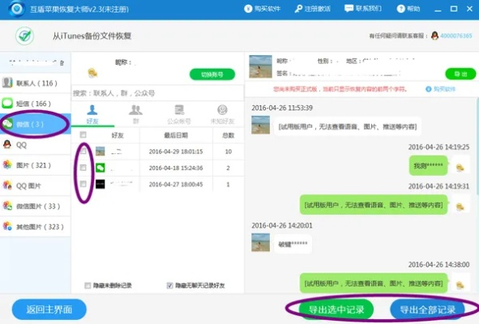Screen dimensions: 479x324
Task: Click the 最后日期 column header
Action: point(176,135)
